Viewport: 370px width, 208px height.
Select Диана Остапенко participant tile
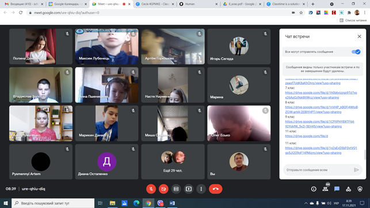(x=107, y=162)
